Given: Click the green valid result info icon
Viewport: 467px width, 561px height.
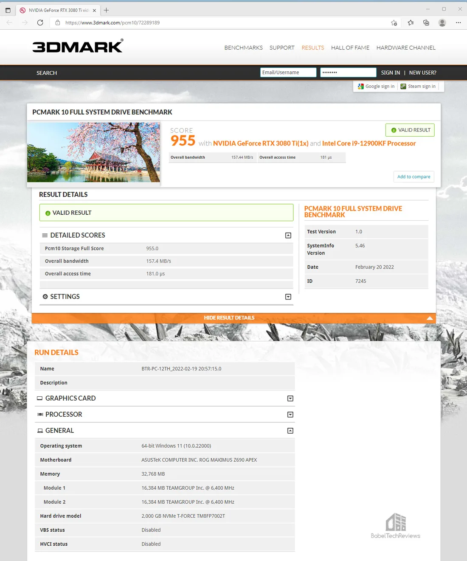Looking at the screenshot, I should (x=48, y=213).
